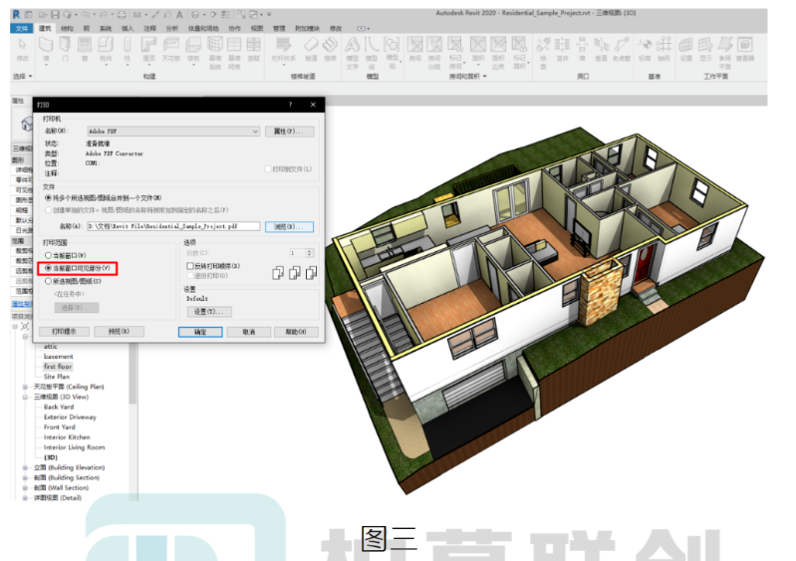Select visible portion of current window radio
This screenshot has height=561, width=796.
click(49, 268)
